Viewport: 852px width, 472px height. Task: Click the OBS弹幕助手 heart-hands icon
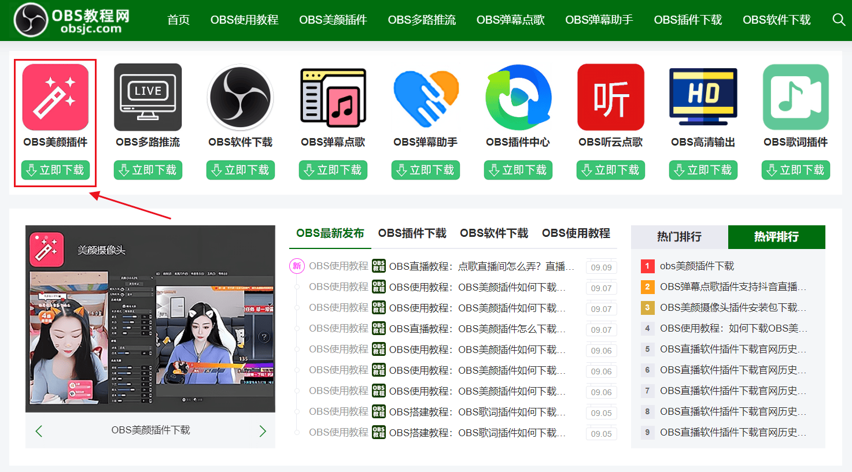pyautogui.click(x=425, y=97)
